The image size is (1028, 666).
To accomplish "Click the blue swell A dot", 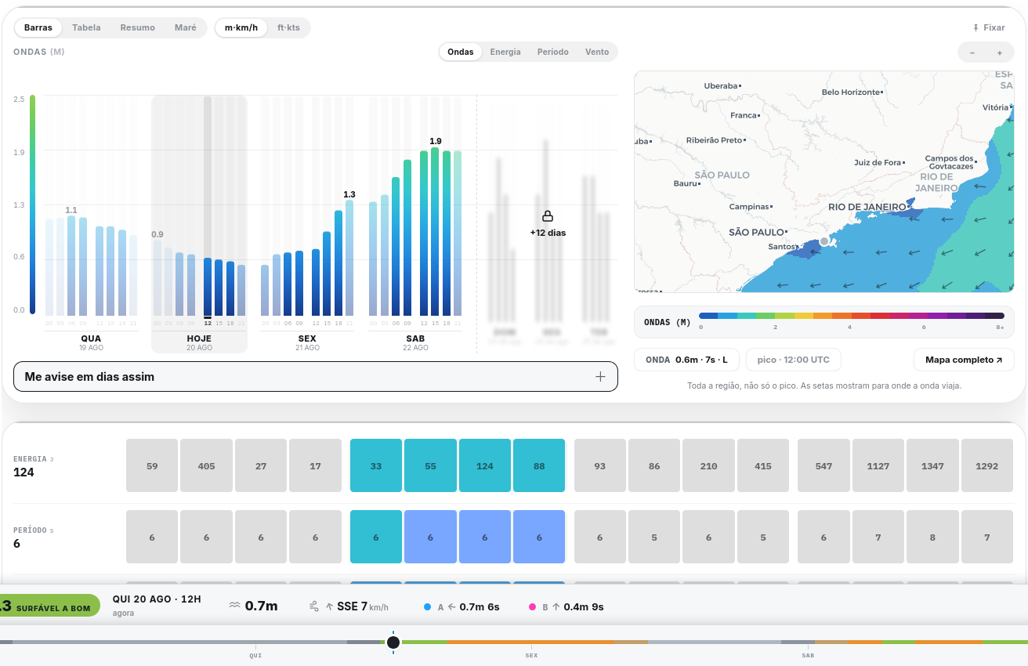I will click(x=427, y=606).
